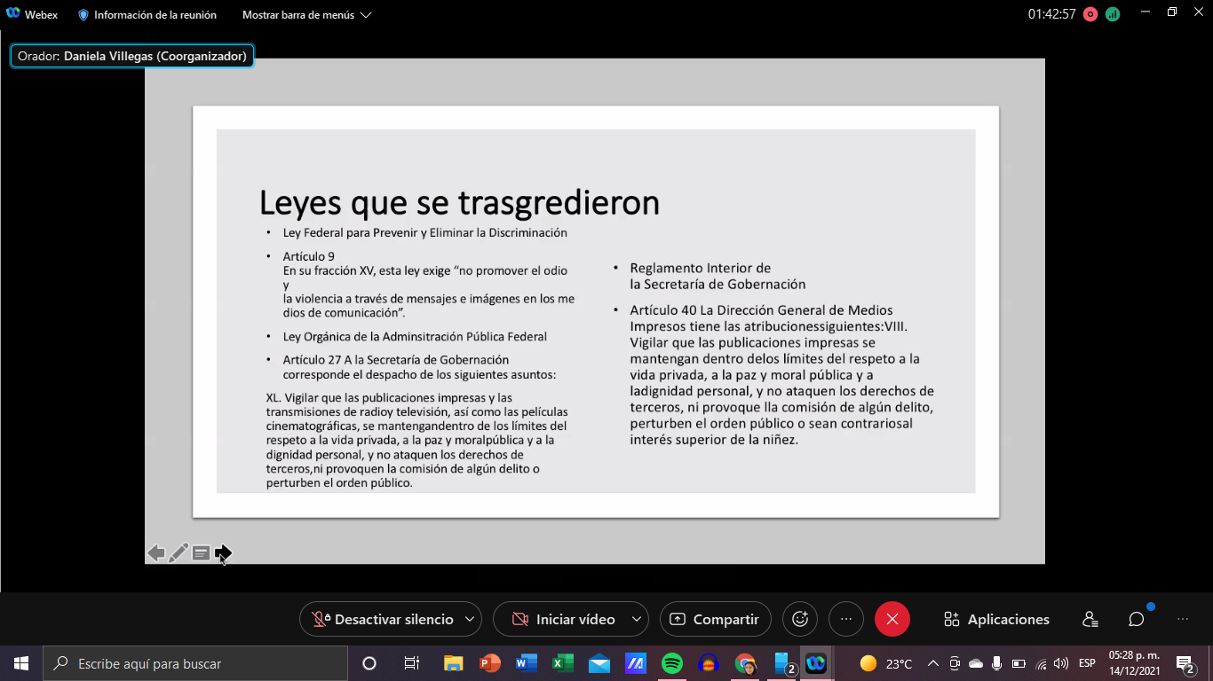1213x681 pixels.
Task: Open Meet Now camera tray icon
Action: pos(955,663)
